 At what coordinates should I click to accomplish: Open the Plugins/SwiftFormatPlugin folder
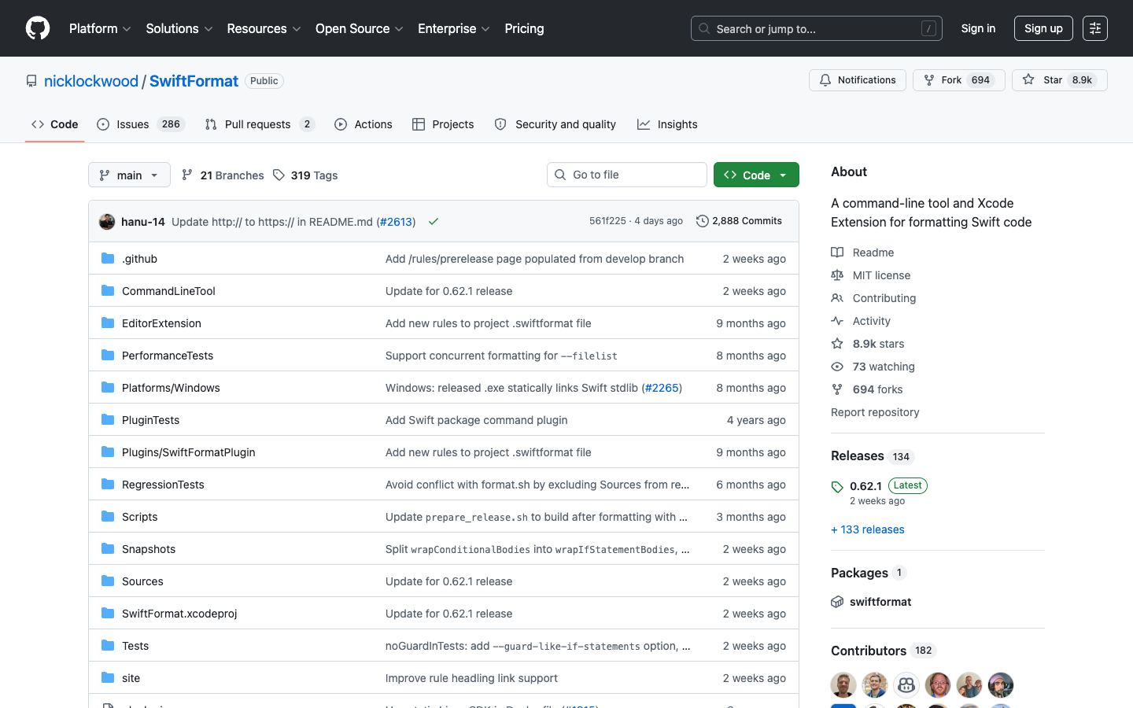[189, 452]
